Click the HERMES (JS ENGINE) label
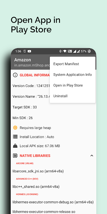This screenshot has width=107, height=214. pos(27,194)
